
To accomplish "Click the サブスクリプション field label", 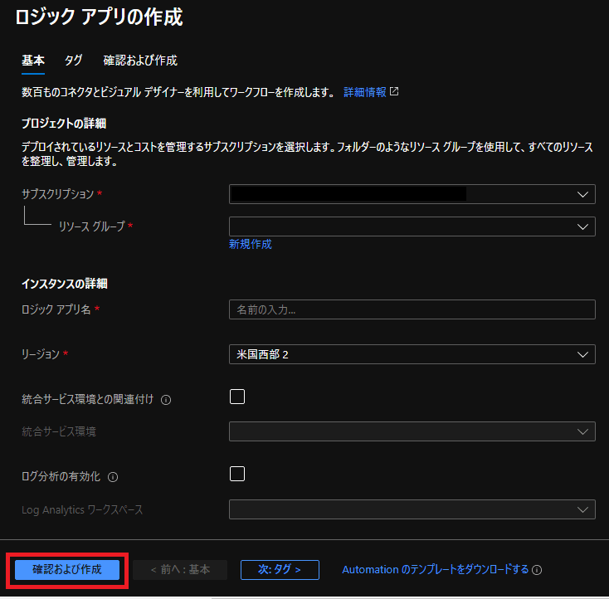I will (58, 194).
